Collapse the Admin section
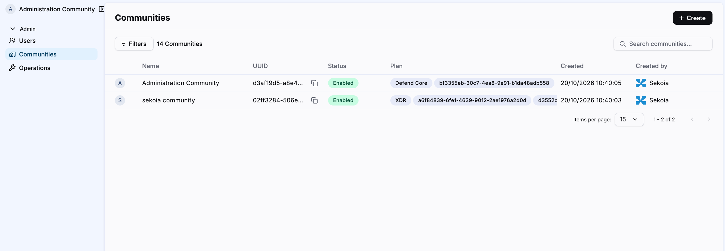 tap(13, 29)
